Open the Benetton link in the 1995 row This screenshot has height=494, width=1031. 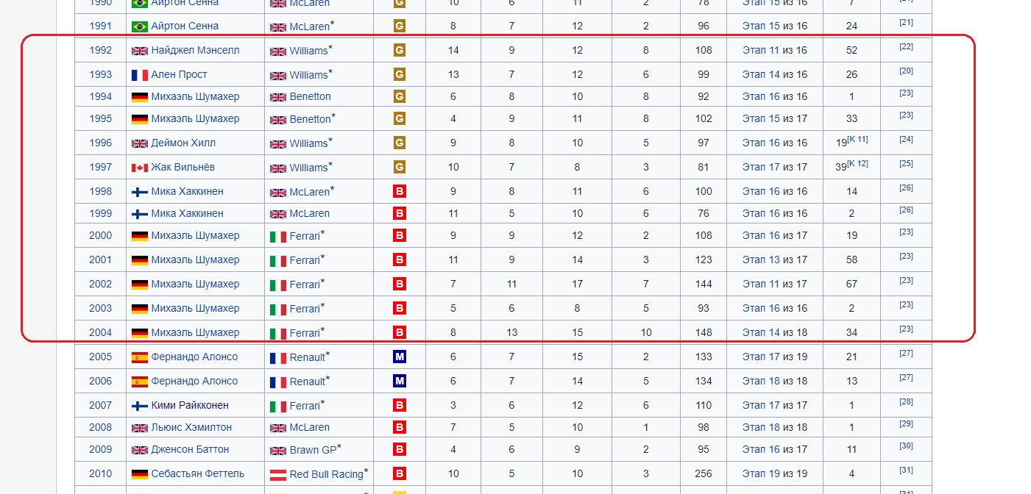pyautogui.click(x=310, y=118)
